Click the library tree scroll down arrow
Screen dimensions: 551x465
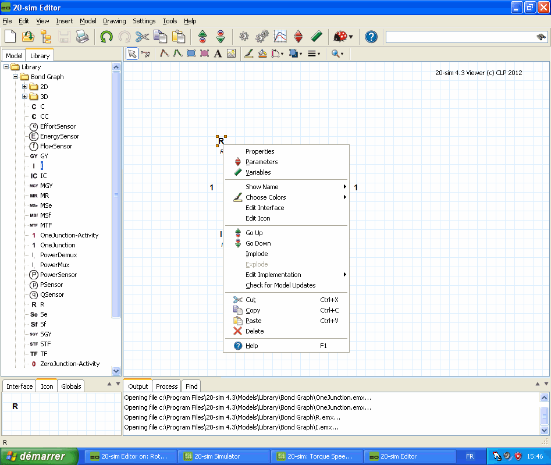coord(116,371)
